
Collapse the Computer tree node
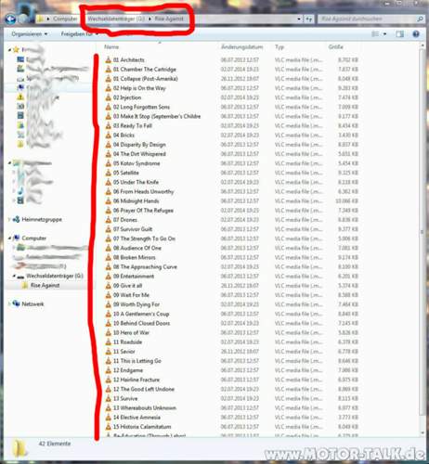coord(9,238)
